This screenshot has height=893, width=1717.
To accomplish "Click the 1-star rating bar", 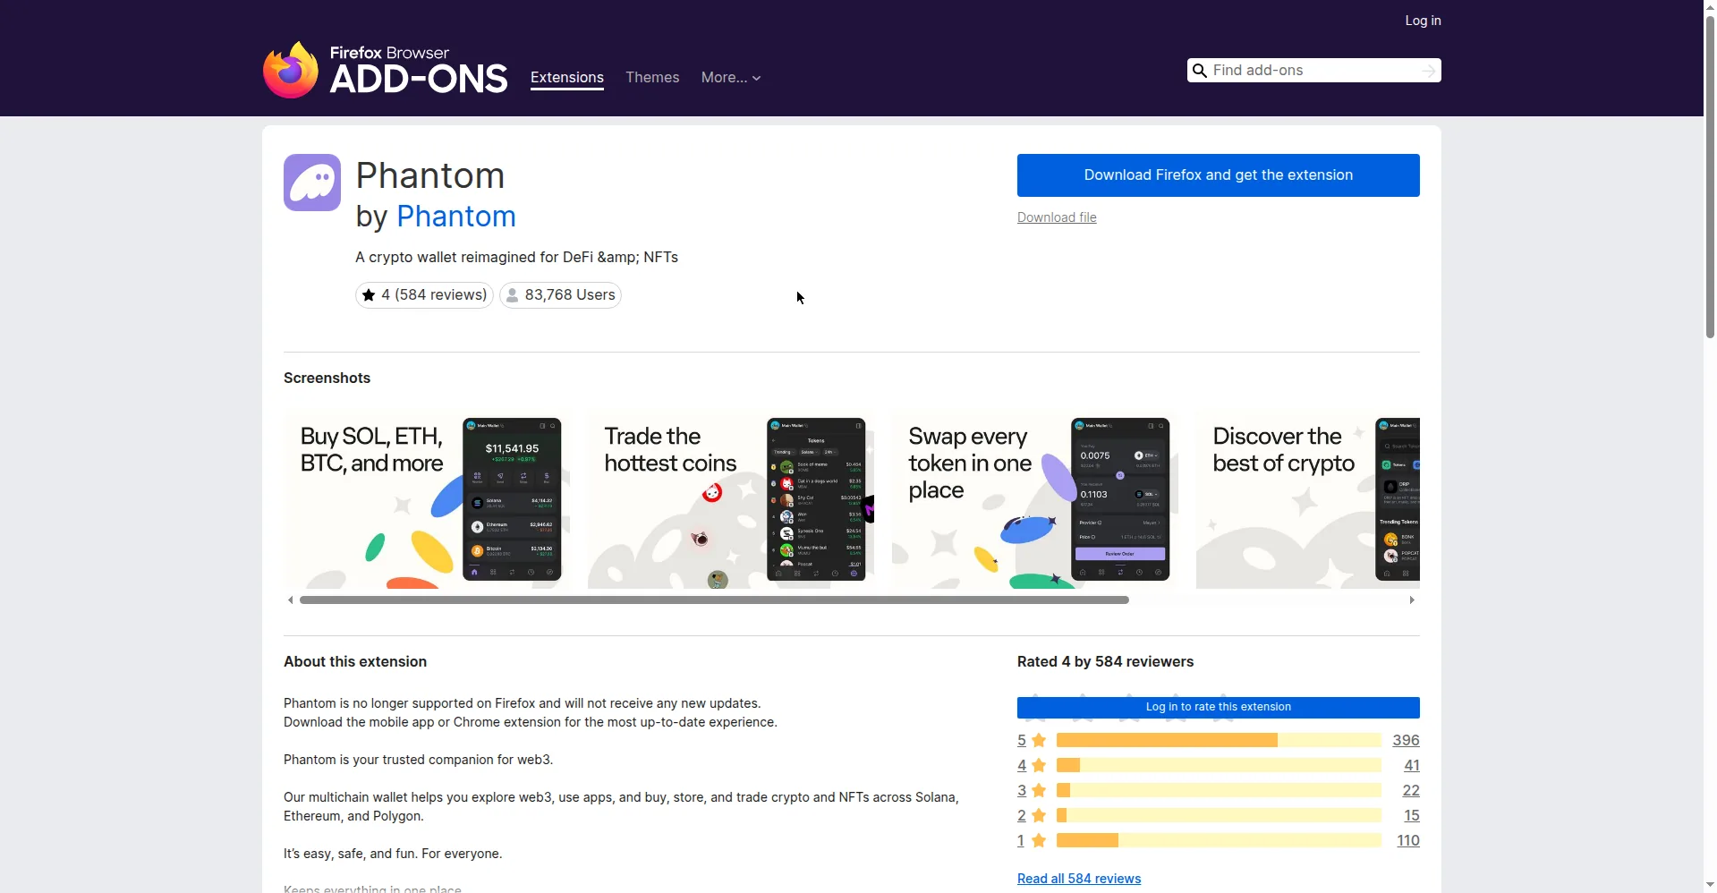I will click(1219, 840).
